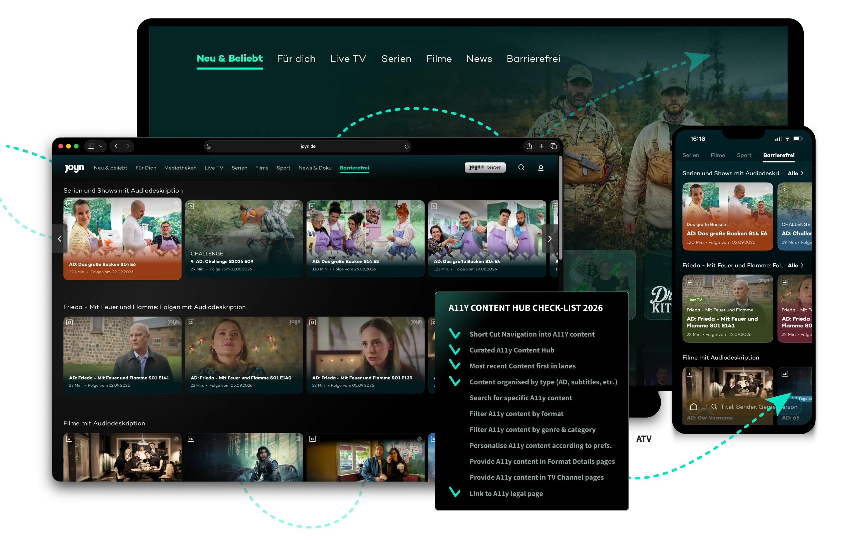Show Safari tab overview icon

click(x=553, y=146)
